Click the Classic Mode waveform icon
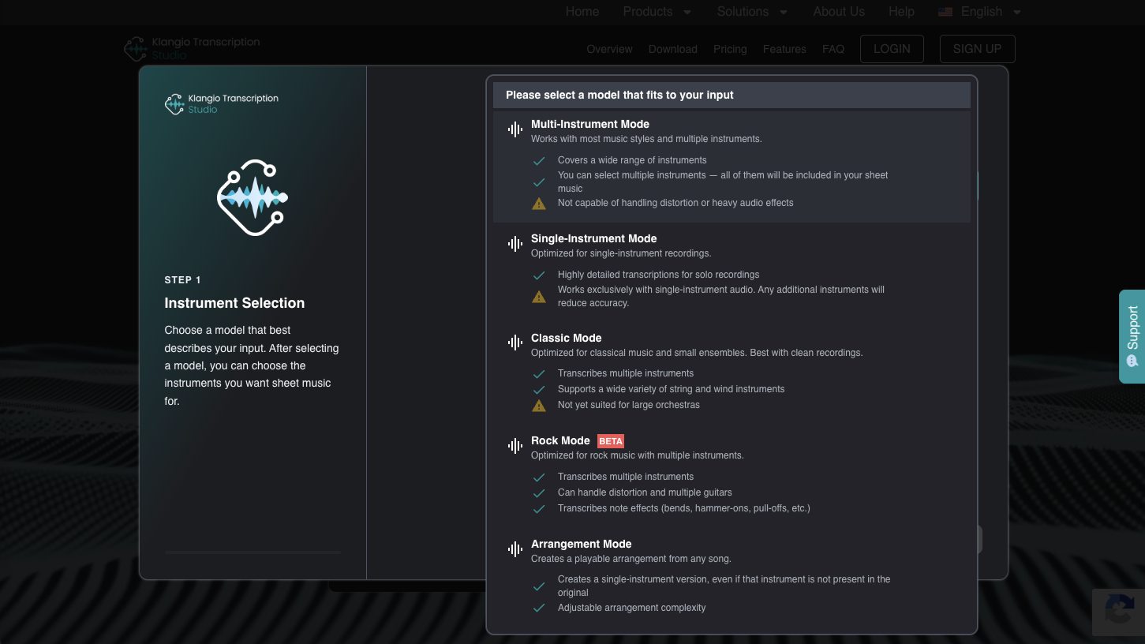1145x644 pixels. click(x=515, y=343)
